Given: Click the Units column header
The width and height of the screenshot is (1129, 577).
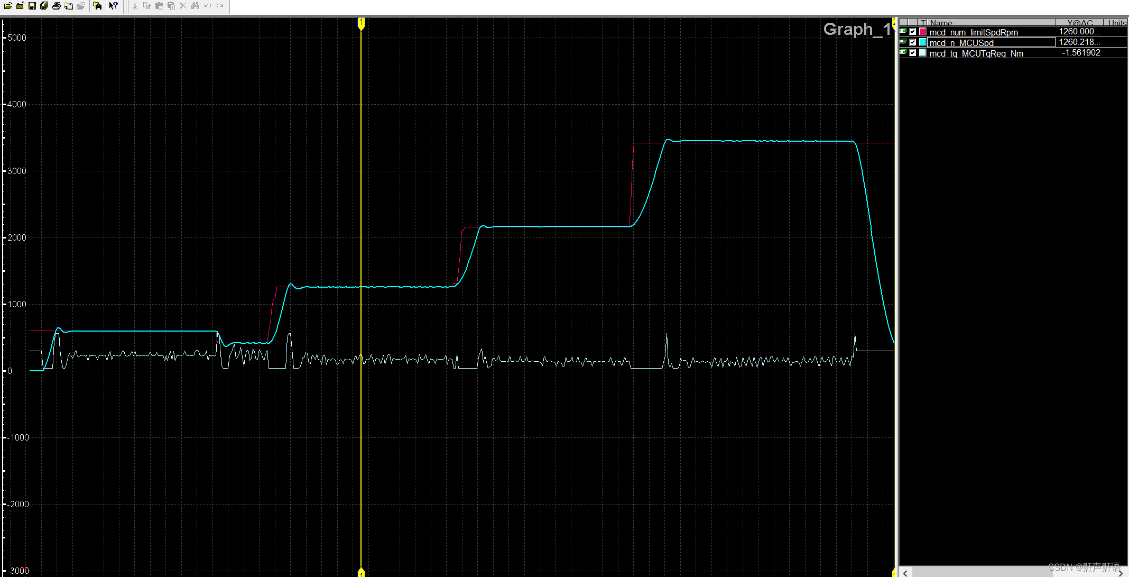Looking at the screenshot, I should pyautogui.click(x=1116, y=23).
